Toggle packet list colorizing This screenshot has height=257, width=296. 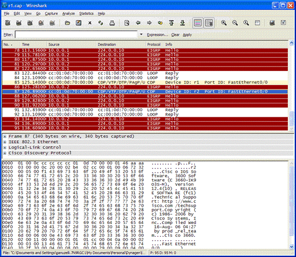point(198,23)
